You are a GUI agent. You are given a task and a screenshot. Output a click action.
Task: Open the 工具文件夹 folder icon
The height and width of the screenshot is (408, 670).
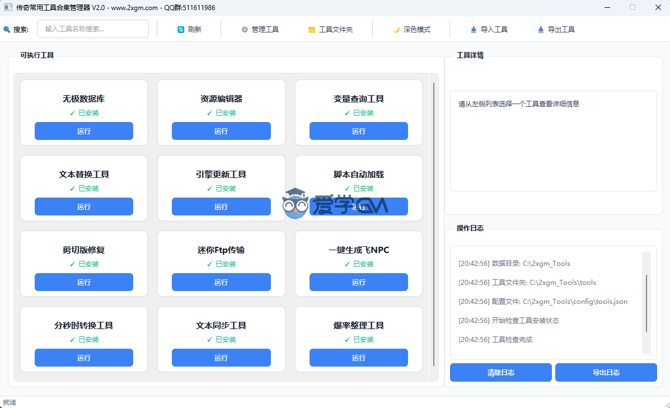(312, 30)
